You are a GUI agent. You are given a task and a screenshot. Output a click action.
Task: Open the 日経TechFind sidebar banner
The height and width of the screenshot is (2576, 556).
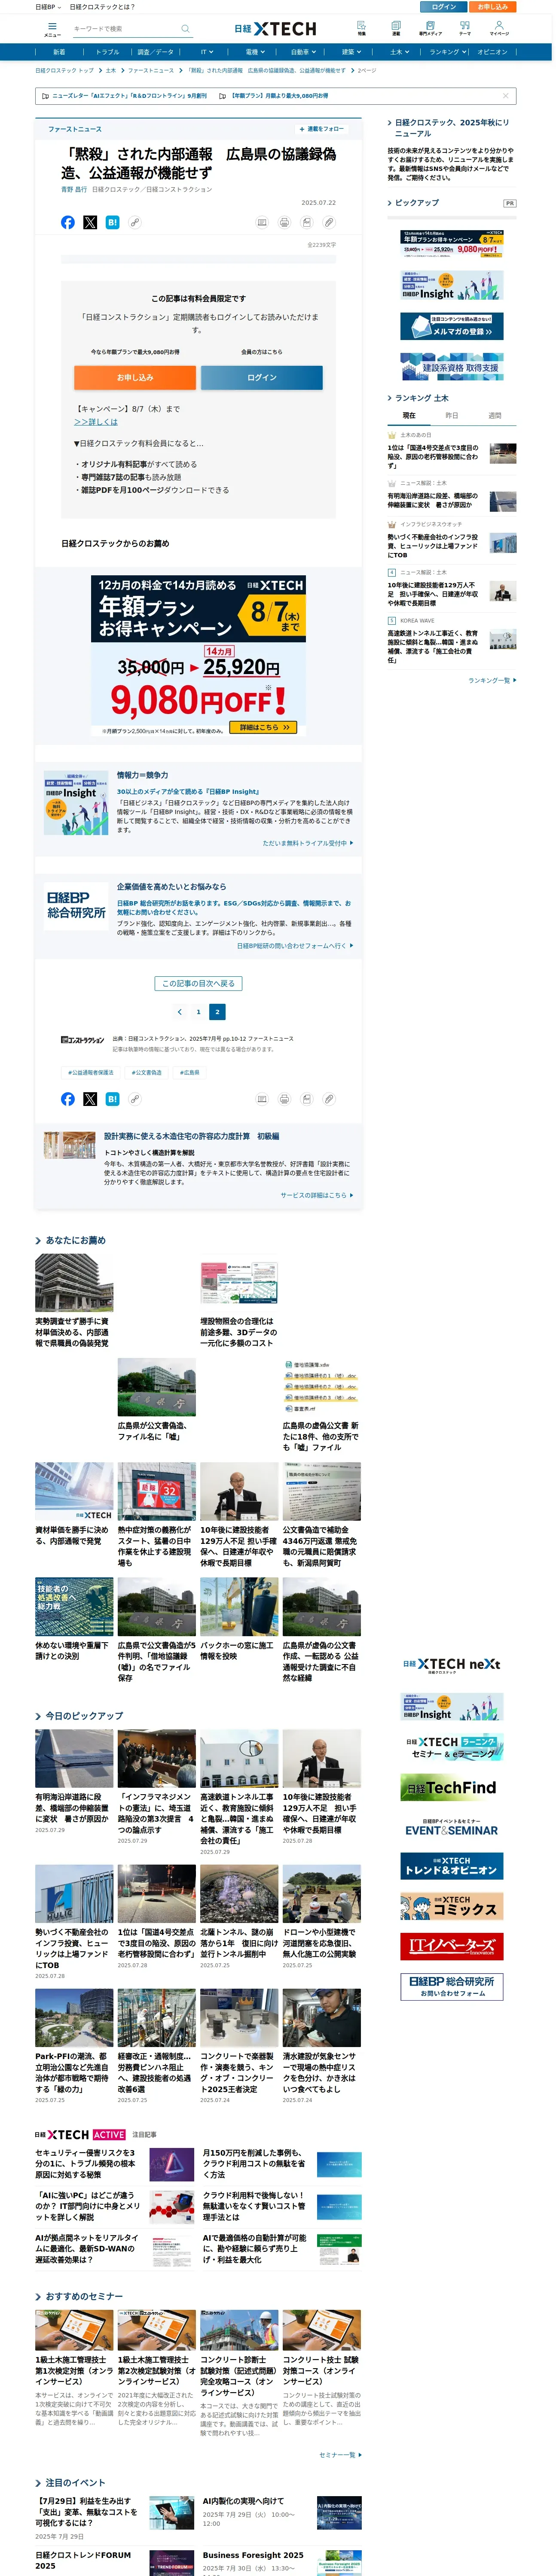coord(452,1786)
